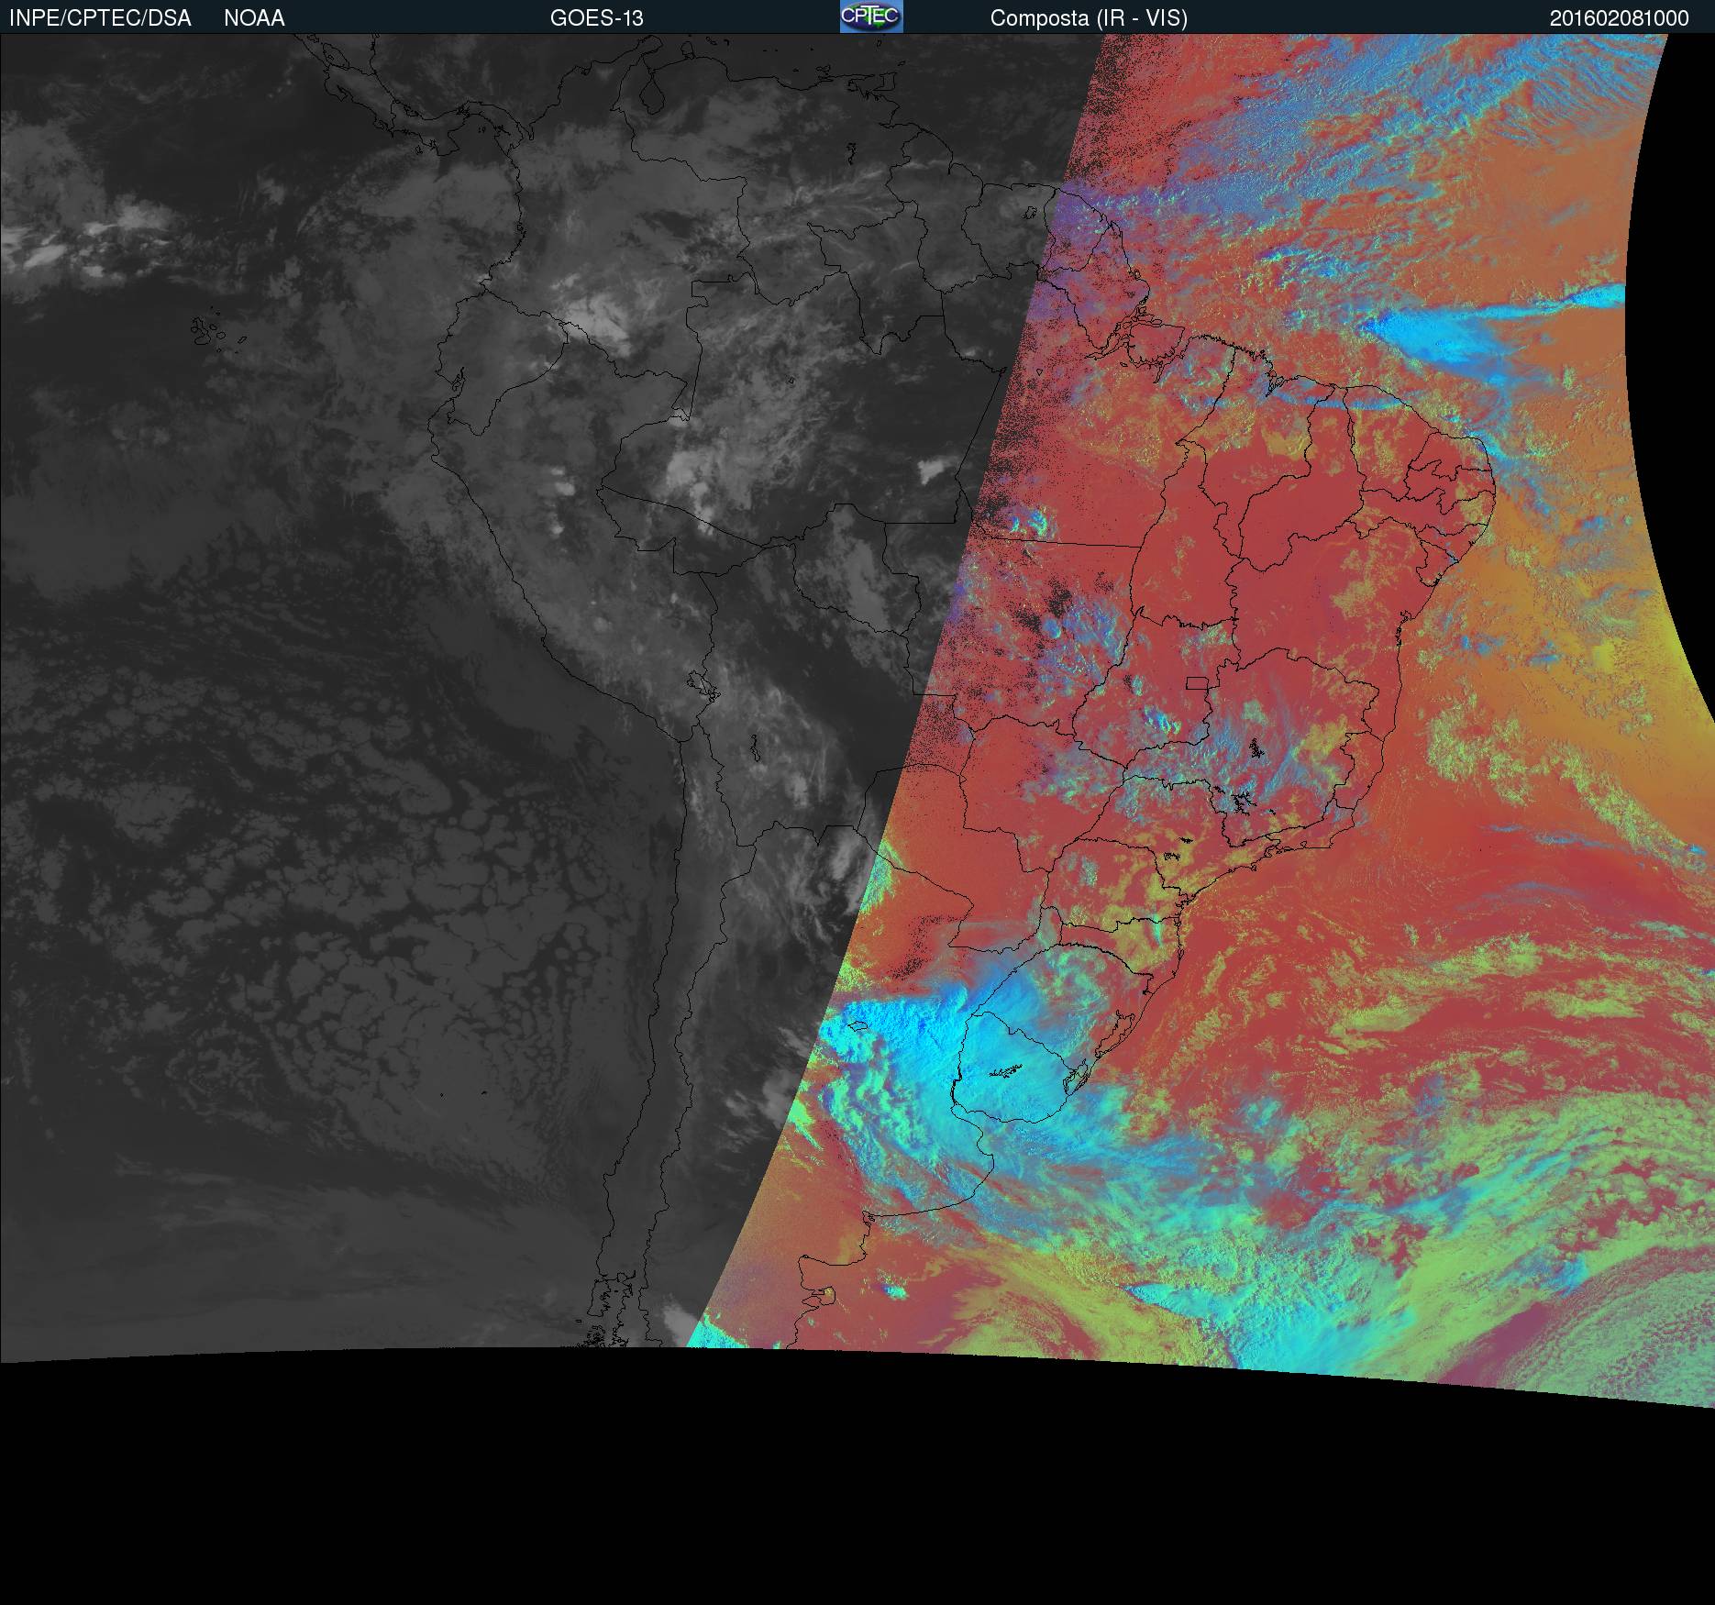This screenshot has height=1605, width=1715.
Task: Click the 201602081000 timestamp
Action: tap(1620, 18)
